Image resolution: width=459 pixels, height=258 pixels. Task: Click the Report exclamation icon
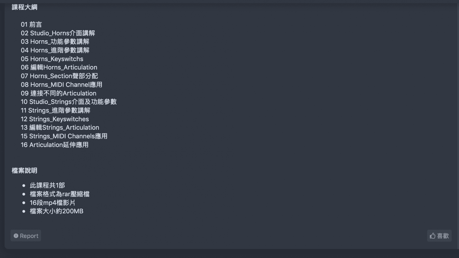pos(16,236)
